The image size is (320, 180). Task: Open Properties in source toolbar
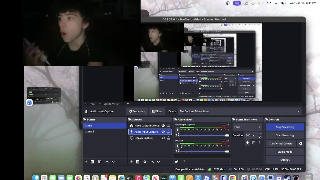(137, 111)
